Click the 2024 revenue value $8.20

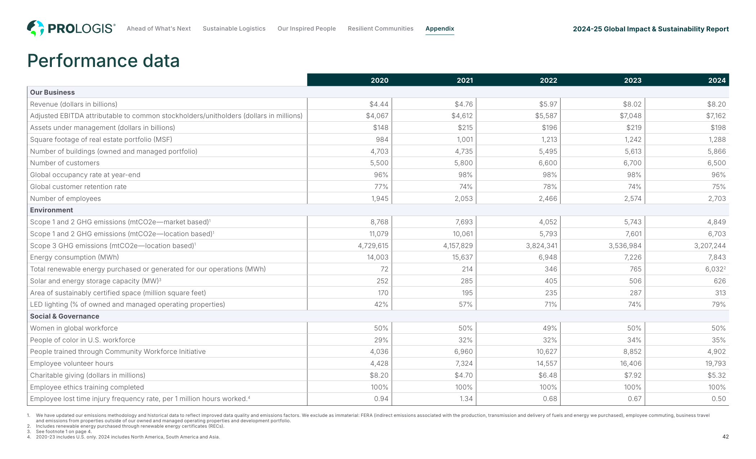(716, 104)
